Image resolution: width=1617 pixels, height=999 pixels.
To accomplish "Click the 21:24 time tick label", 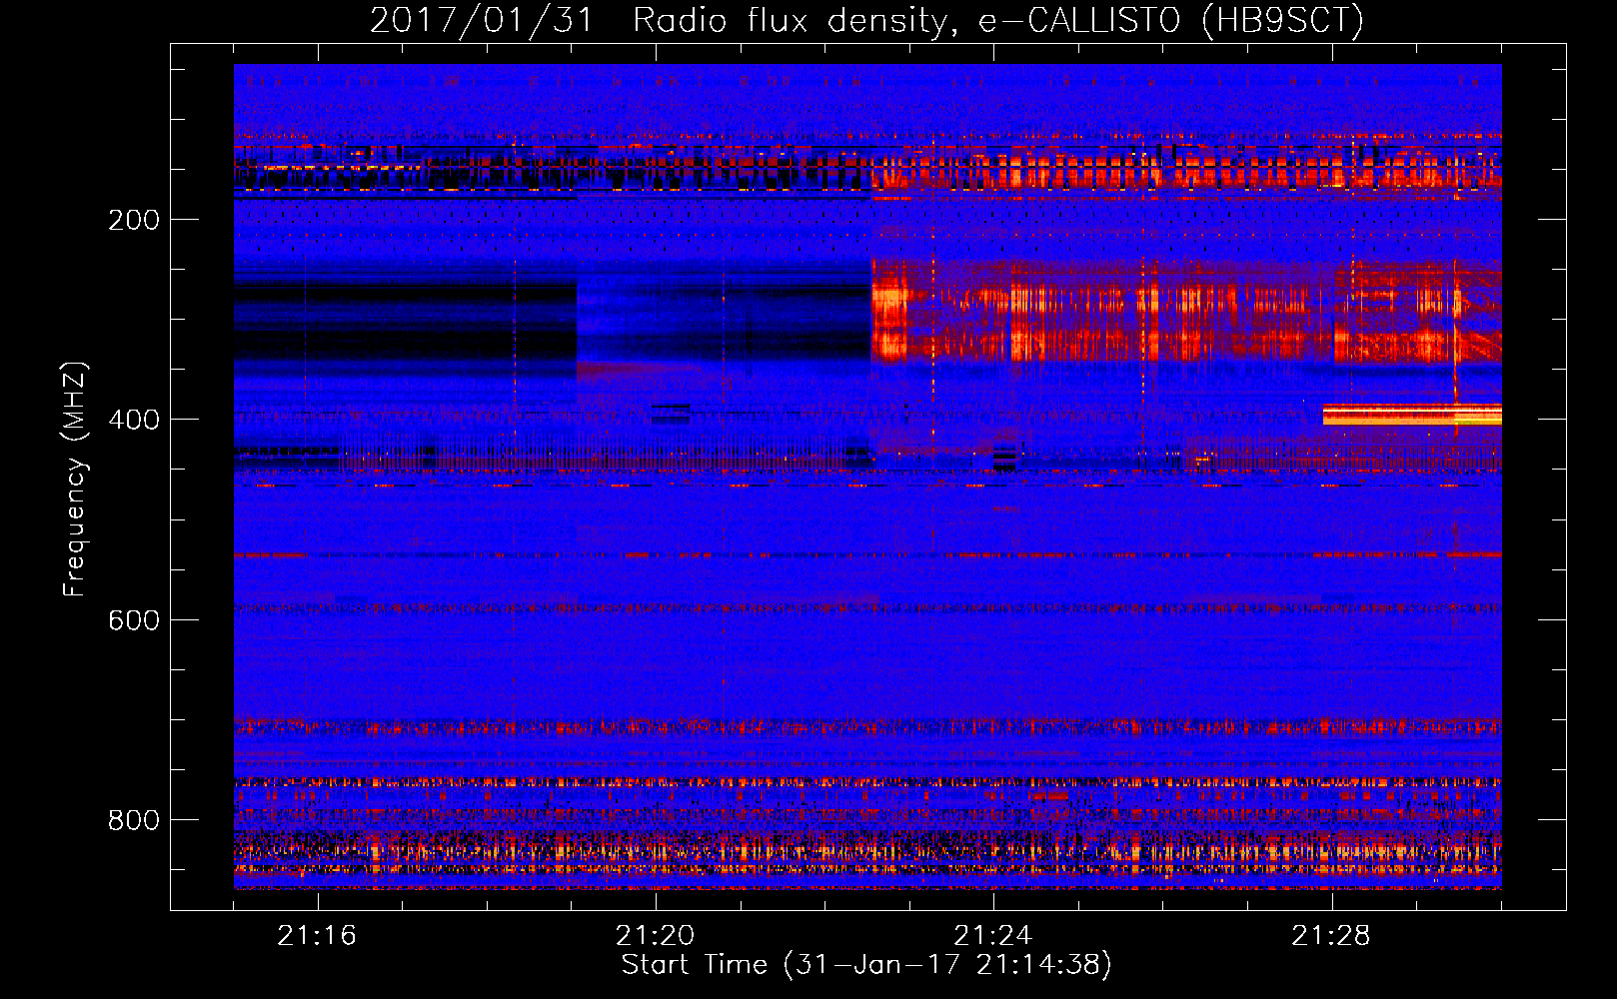I will pos(992,935).
